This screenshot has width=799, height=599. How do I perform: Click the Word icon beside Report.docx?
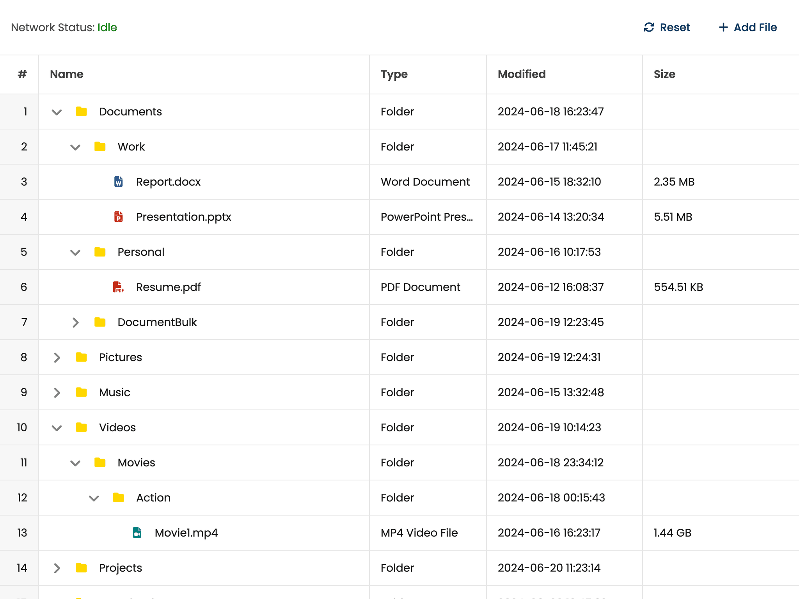point(119,182)
